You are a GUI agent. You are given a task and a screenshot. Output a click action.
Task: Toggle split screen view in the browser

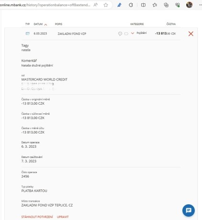click(143, 5)
